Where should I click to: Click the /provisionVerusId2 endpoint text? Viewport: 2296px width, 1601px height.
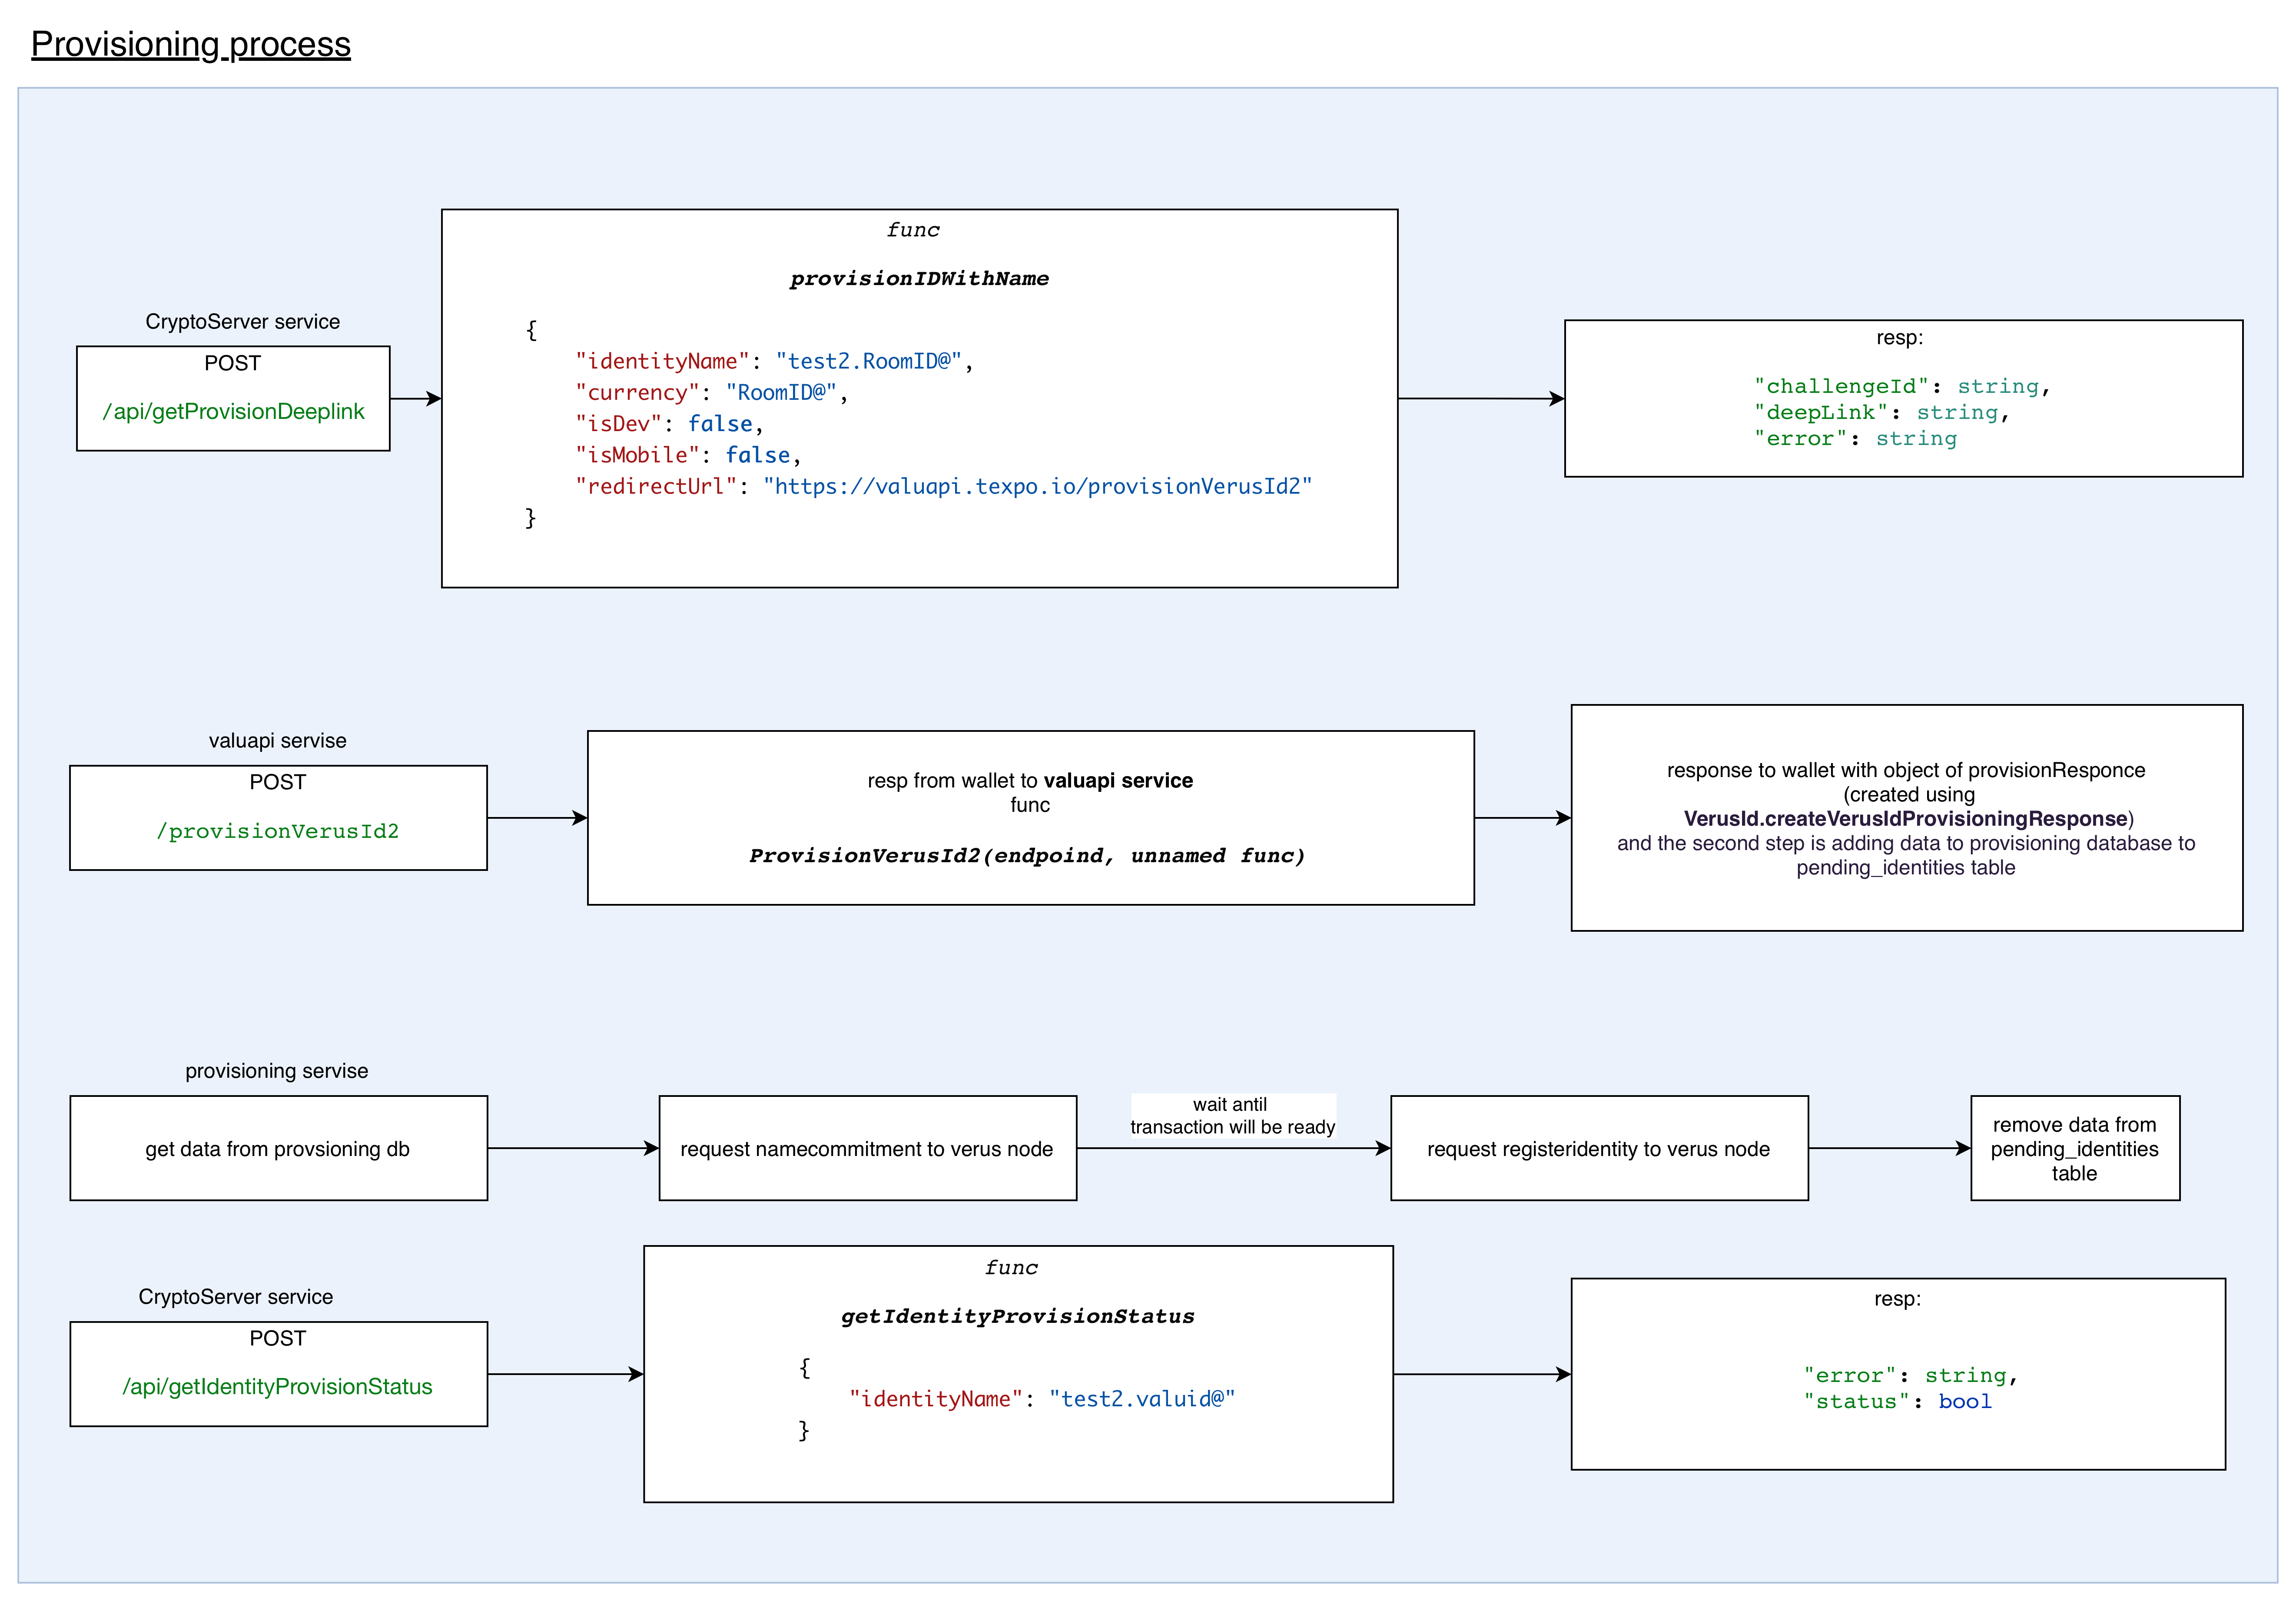pos(278,830)
